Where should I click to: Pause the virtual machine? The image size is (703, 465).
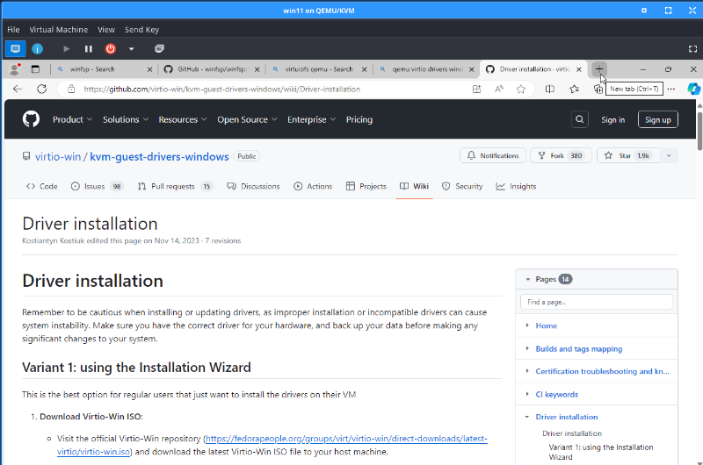click(89, 49)
